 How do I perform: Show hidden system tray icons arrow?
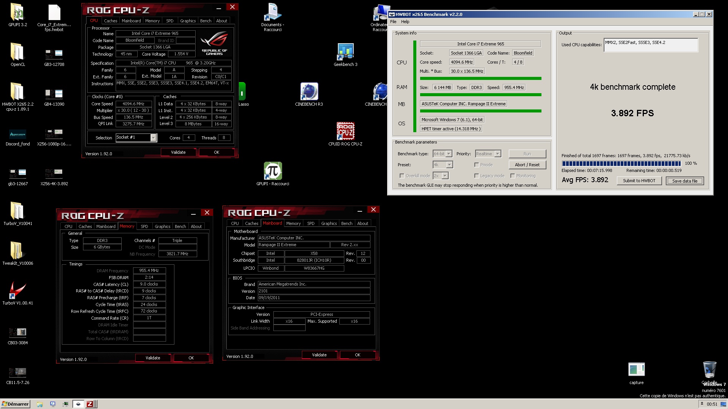(702, 404)
